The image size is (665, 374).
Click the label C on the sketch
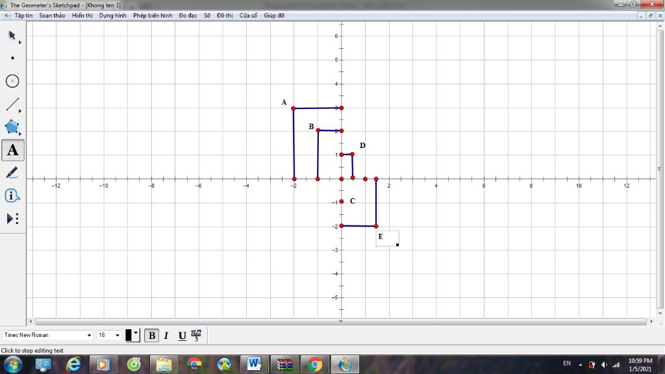pyautogui.click(x=353, y=201)
